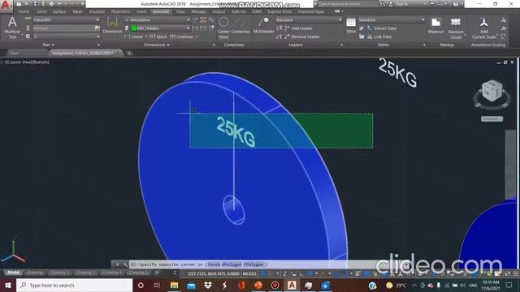Open File Explorer from the taskbar

(174, 285)
